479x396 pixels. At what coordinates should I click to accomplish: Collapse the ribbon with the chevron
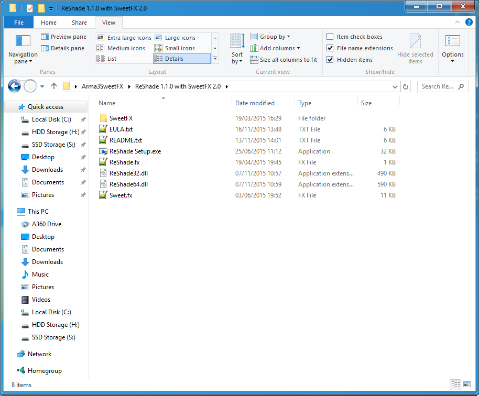[x=458, y=22]
